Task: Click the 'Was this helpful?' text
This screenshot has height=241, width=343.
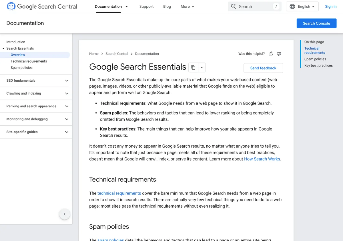Action: click(x=252, y=54)
